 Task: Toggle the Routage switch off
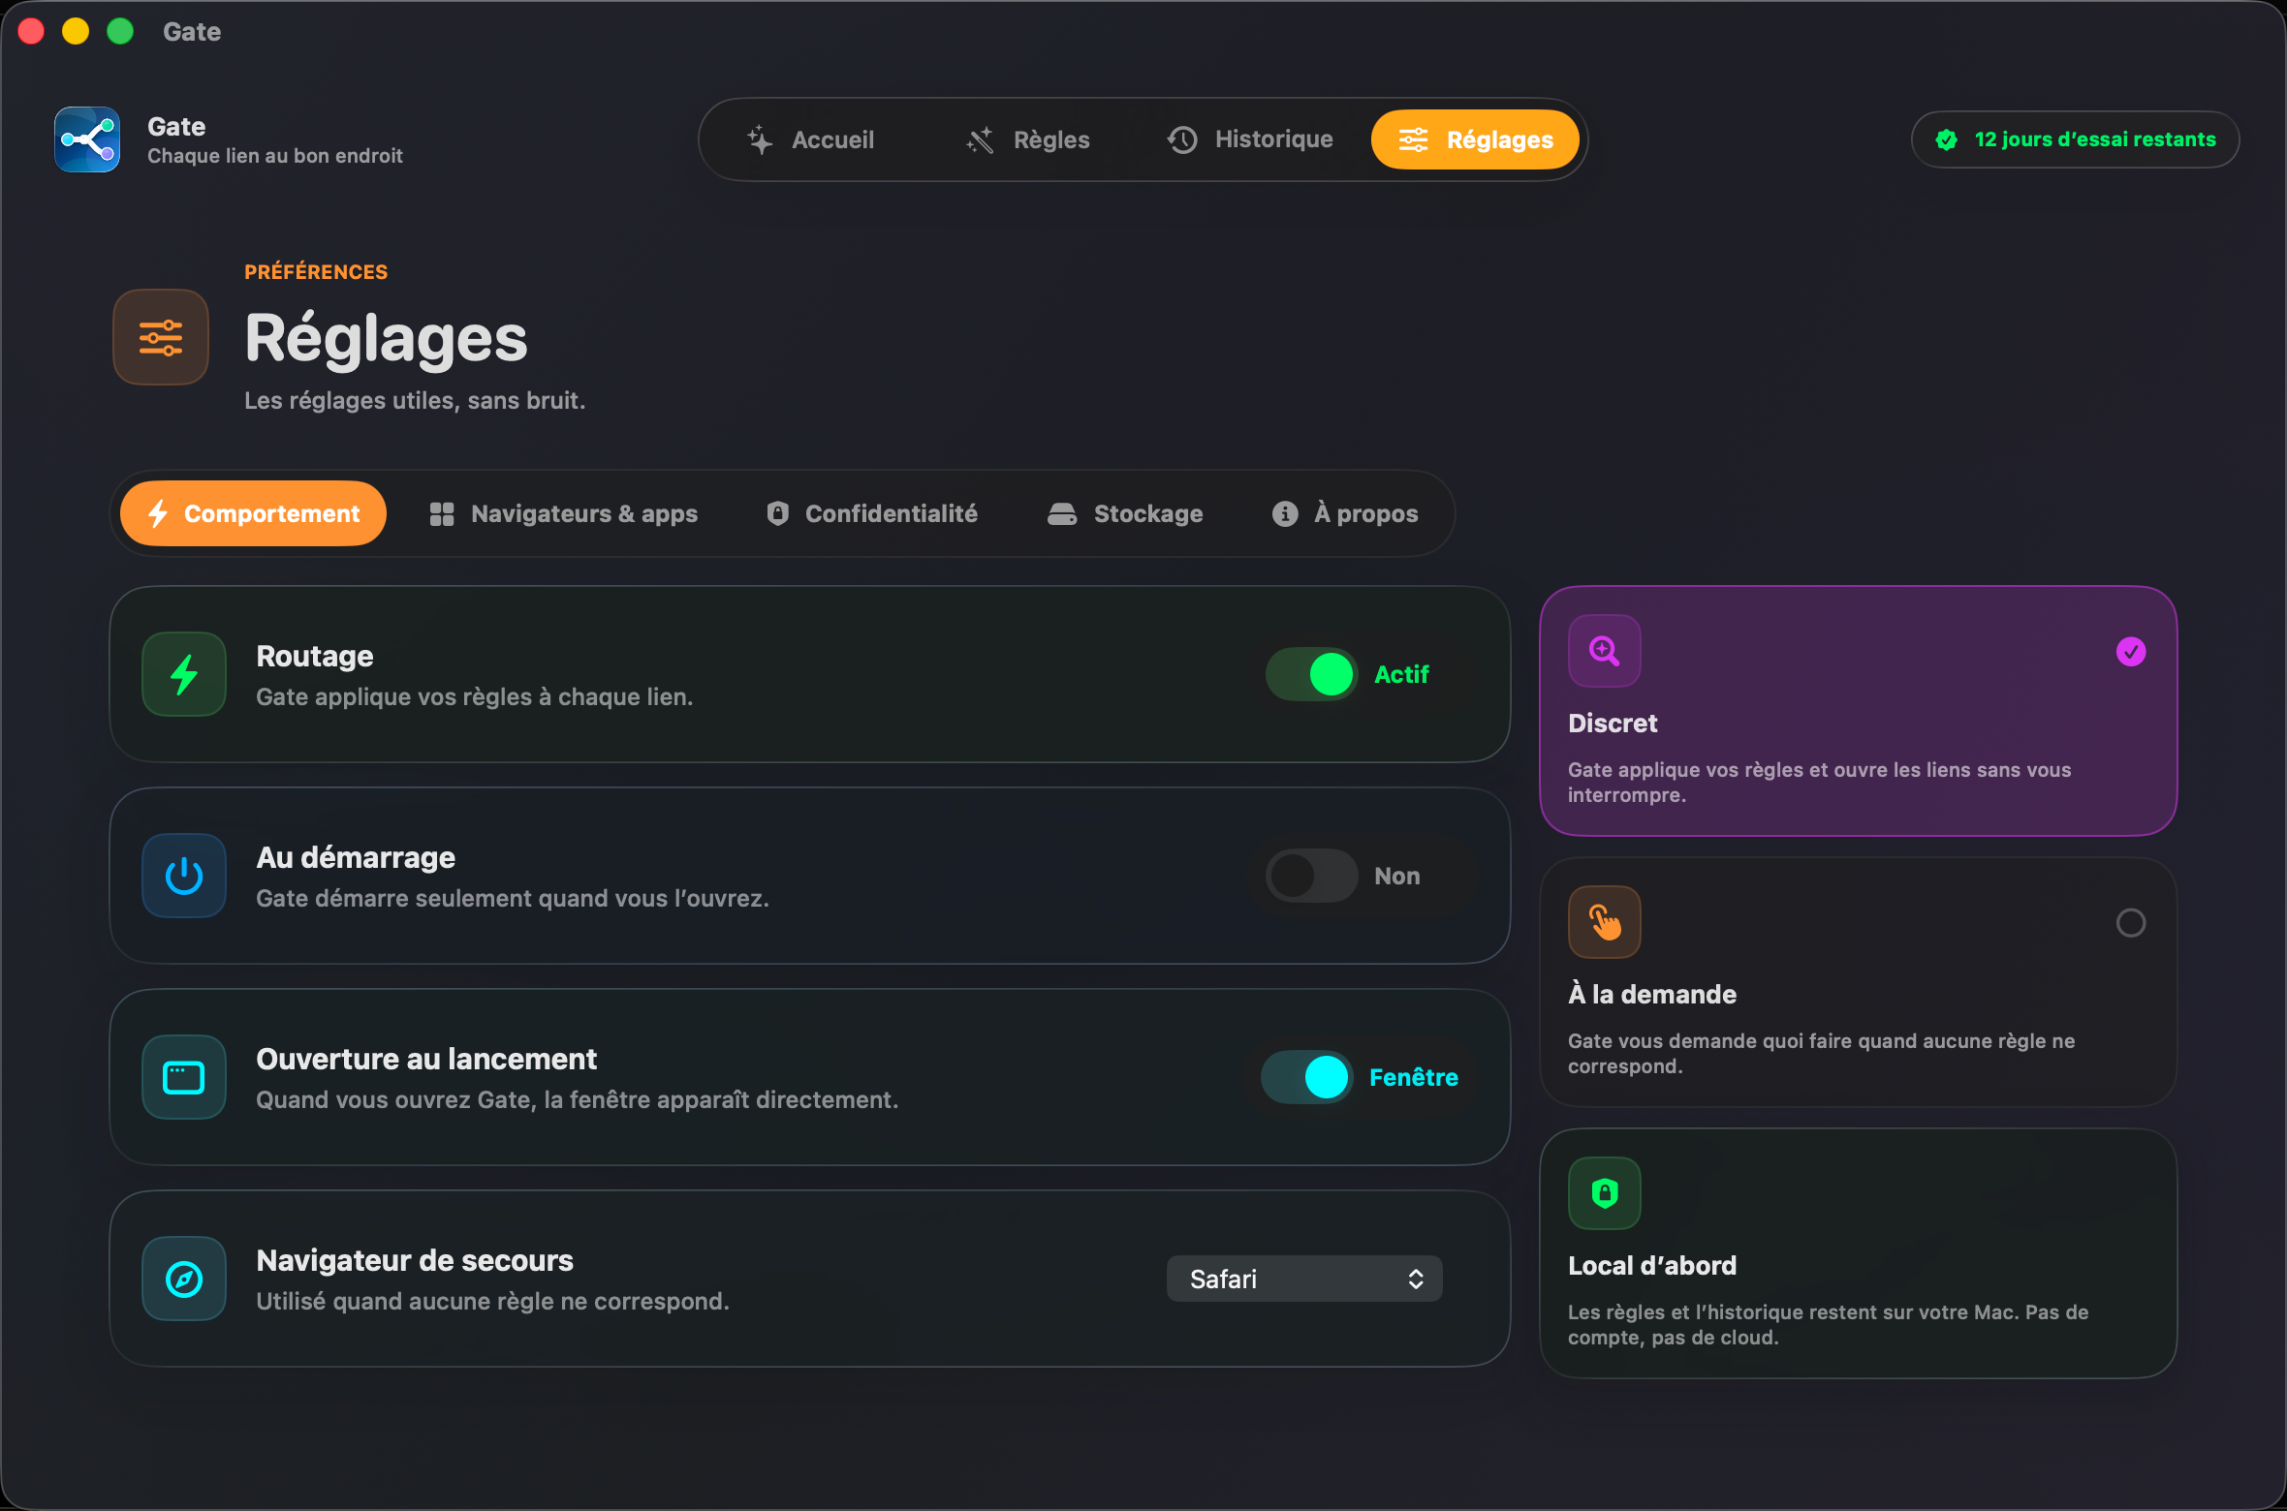point(1311,674)
